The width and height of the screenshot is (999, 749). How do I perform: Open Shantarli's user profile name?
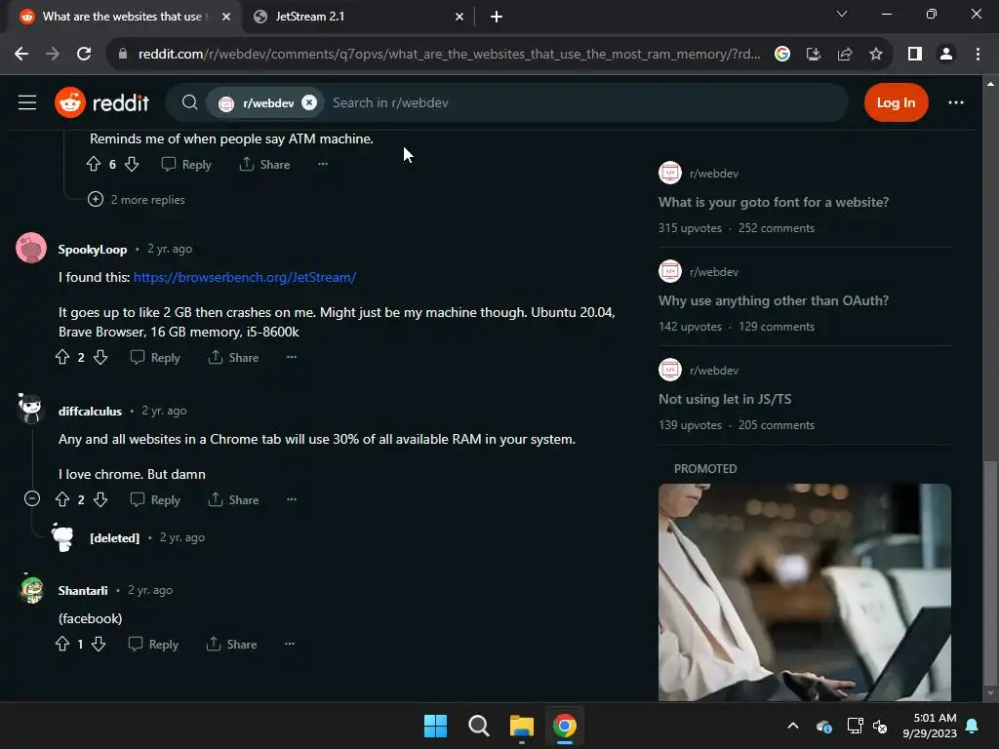83,590
